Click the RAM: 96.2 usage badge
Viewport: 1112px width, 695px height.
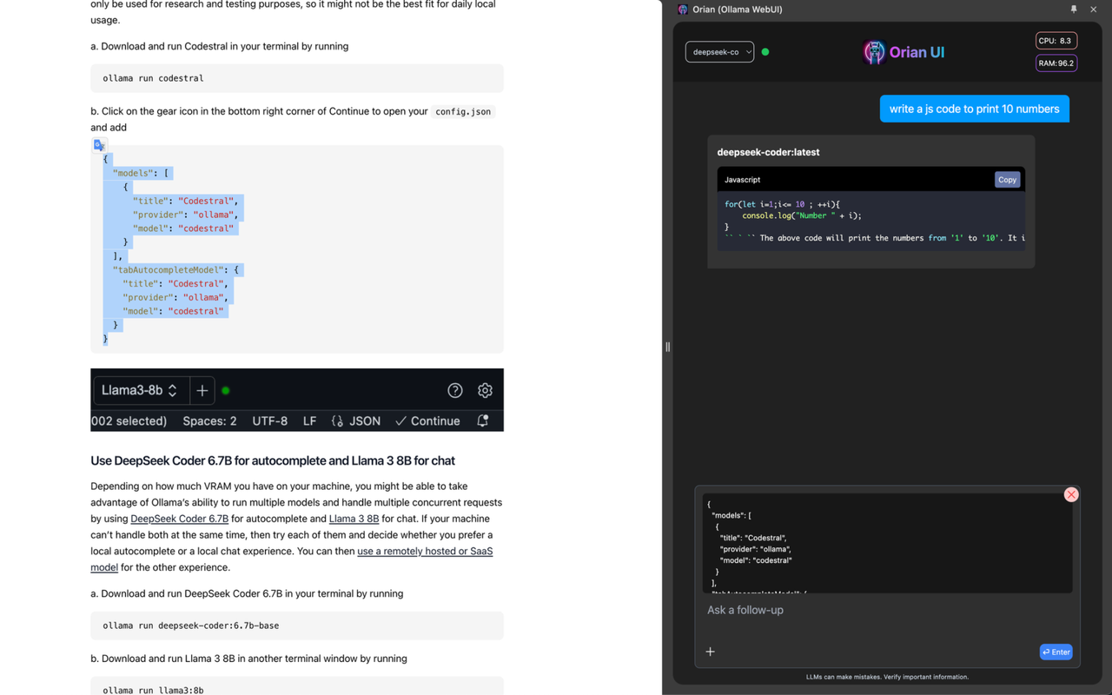(1056, 63)
